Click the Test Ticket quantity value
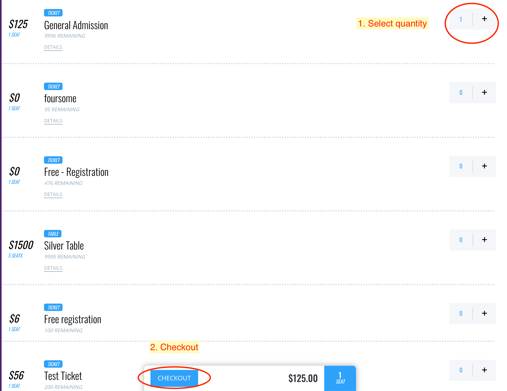 pos(461,370)
